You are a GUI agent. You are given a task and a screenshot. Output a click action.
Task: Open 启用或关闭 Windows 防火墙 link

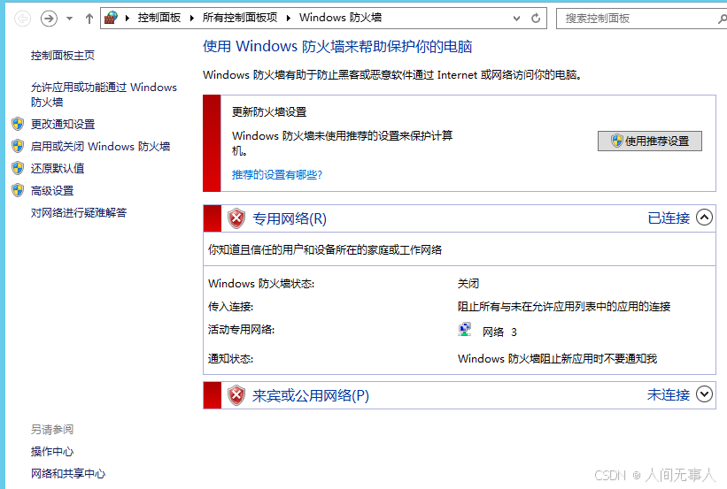coord(100,146)
